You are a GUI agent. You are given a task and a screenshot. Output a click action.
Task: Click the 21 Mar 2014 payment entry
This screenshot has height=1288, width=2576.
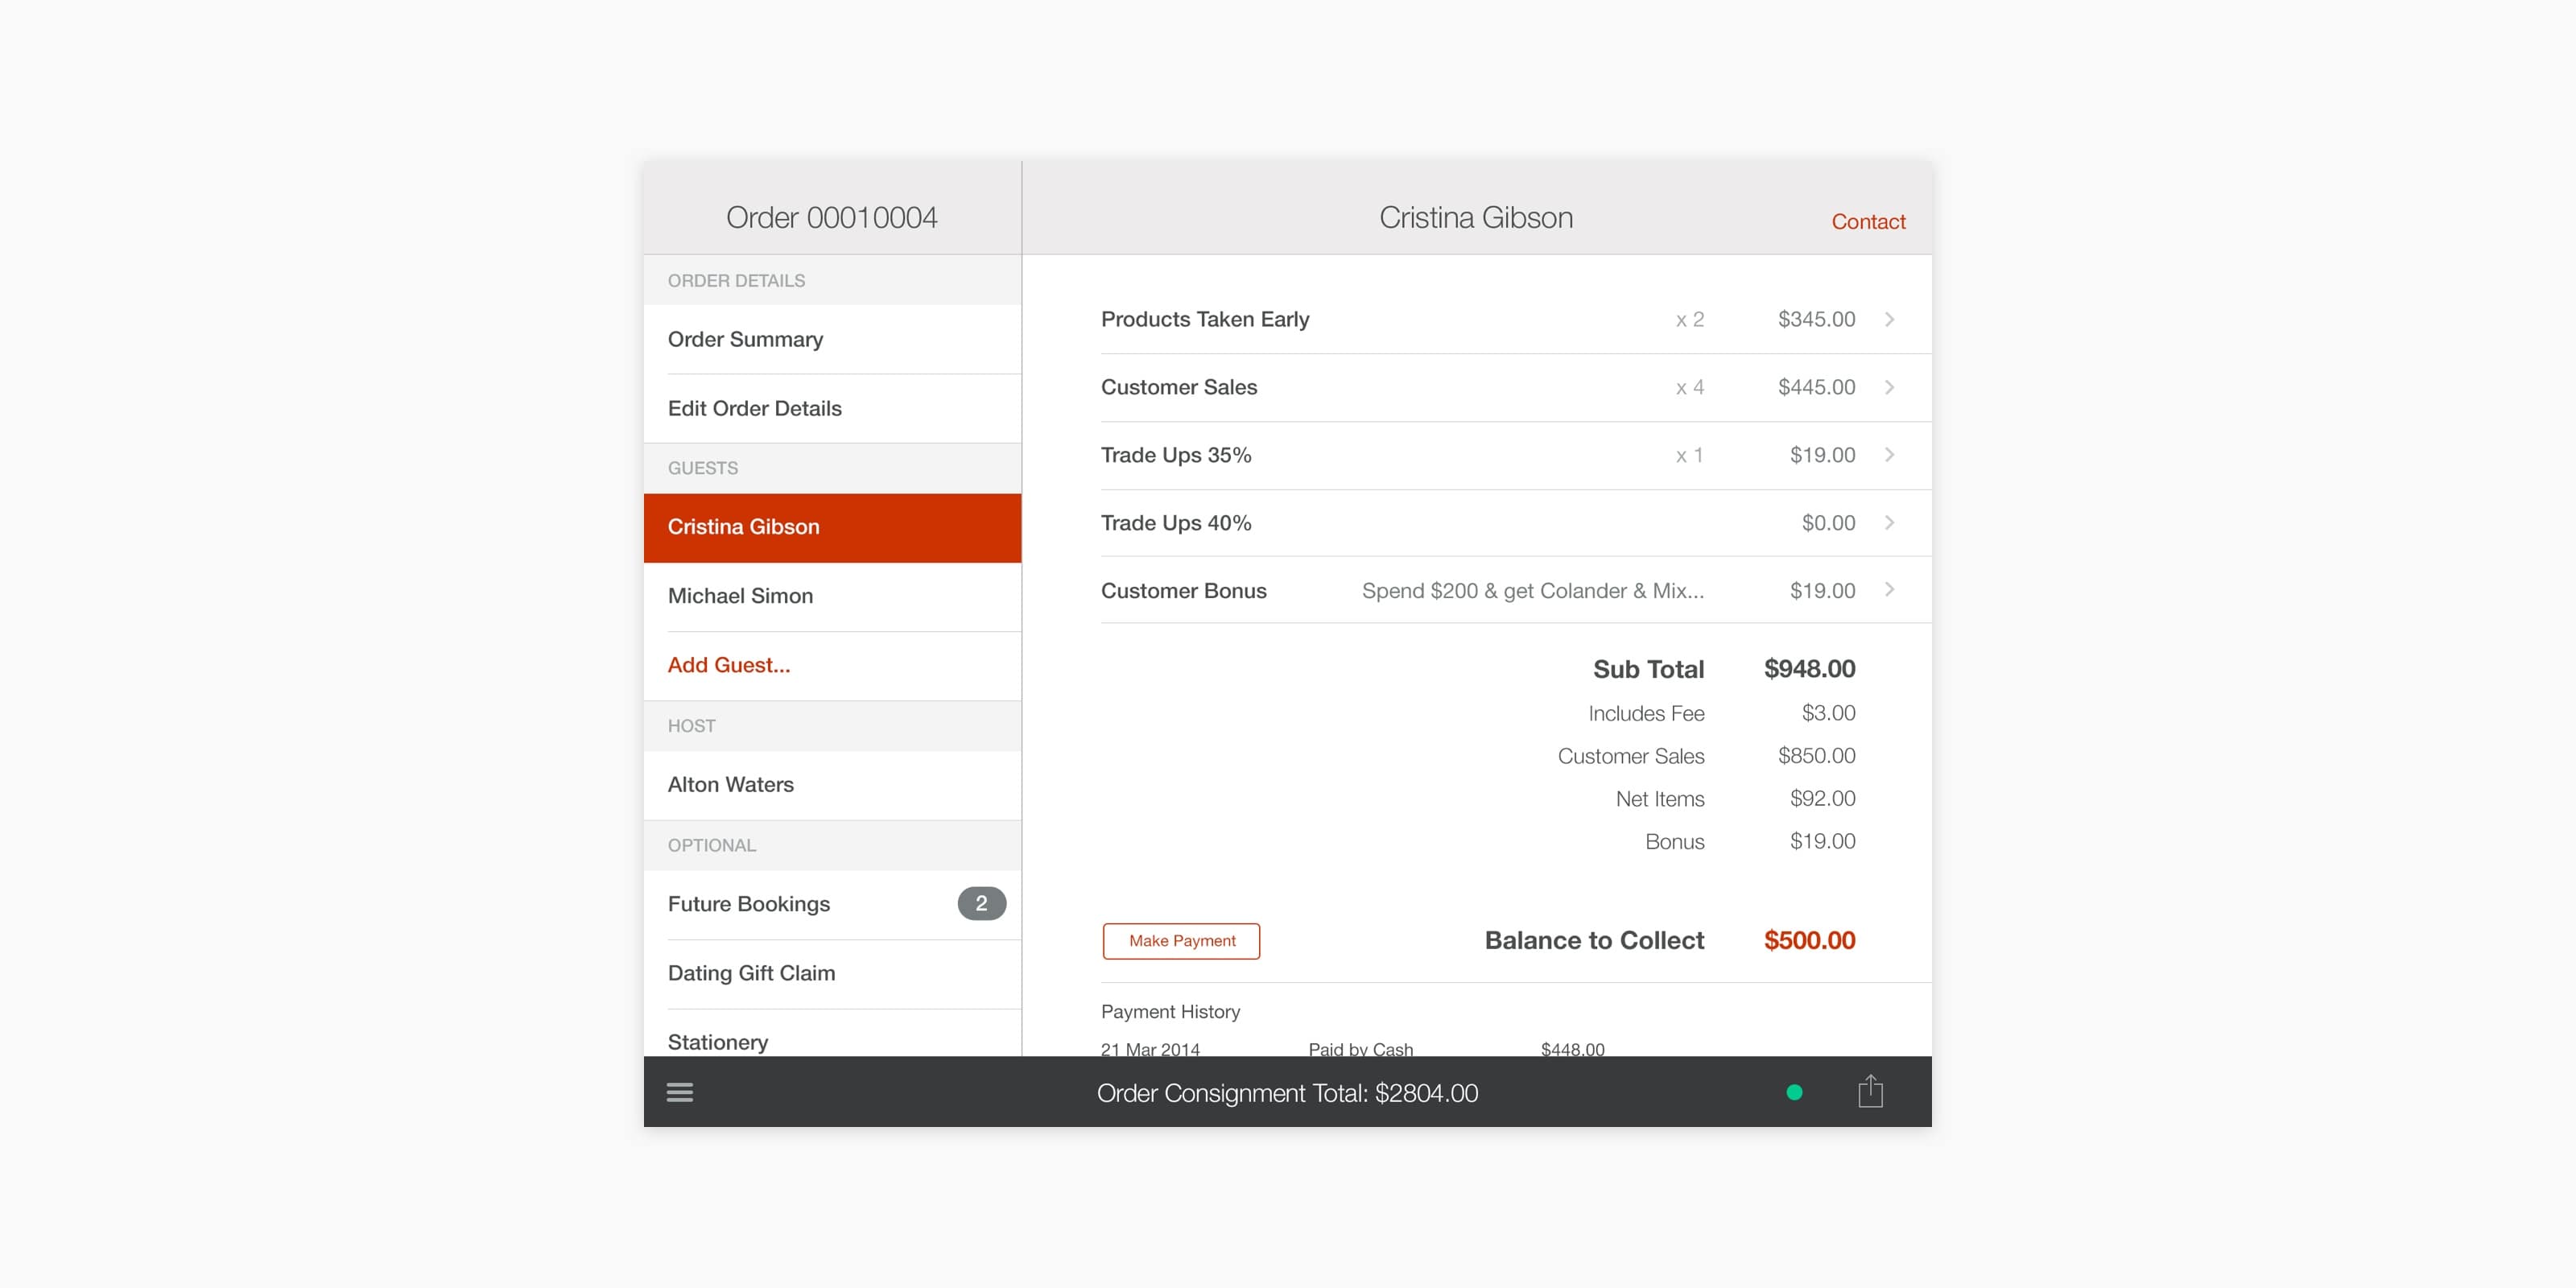(x=1150, y=1048)
